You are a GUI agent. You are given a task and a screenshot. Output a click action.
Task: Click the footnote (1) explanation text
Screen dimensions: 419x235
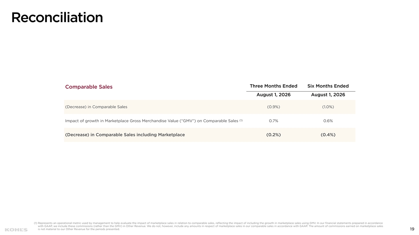(x=208, y=226)
